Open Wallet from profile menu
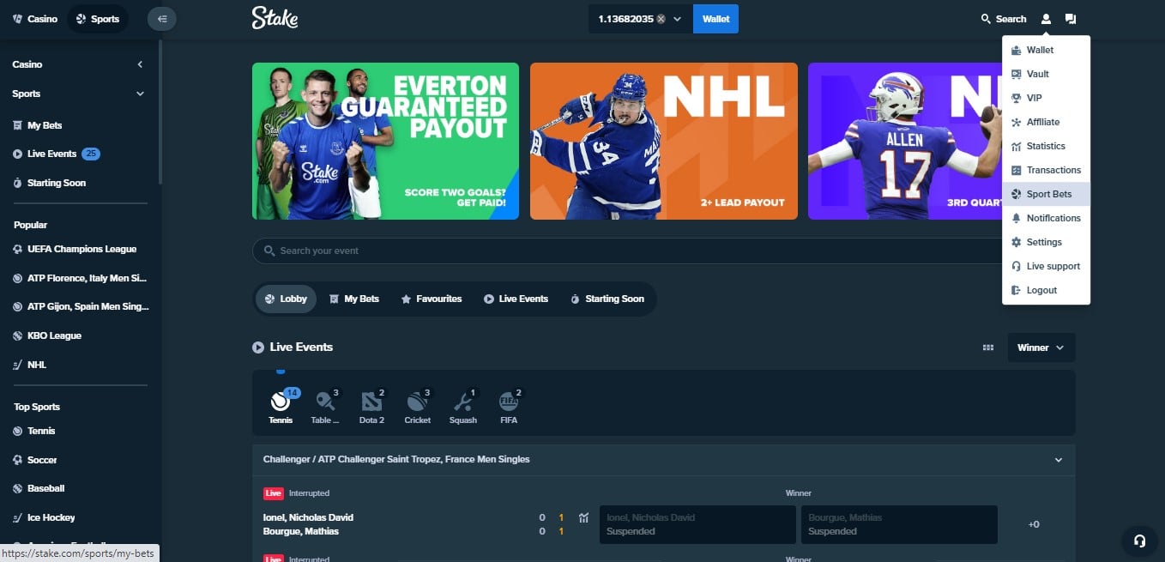 [x=1046, y=50]
